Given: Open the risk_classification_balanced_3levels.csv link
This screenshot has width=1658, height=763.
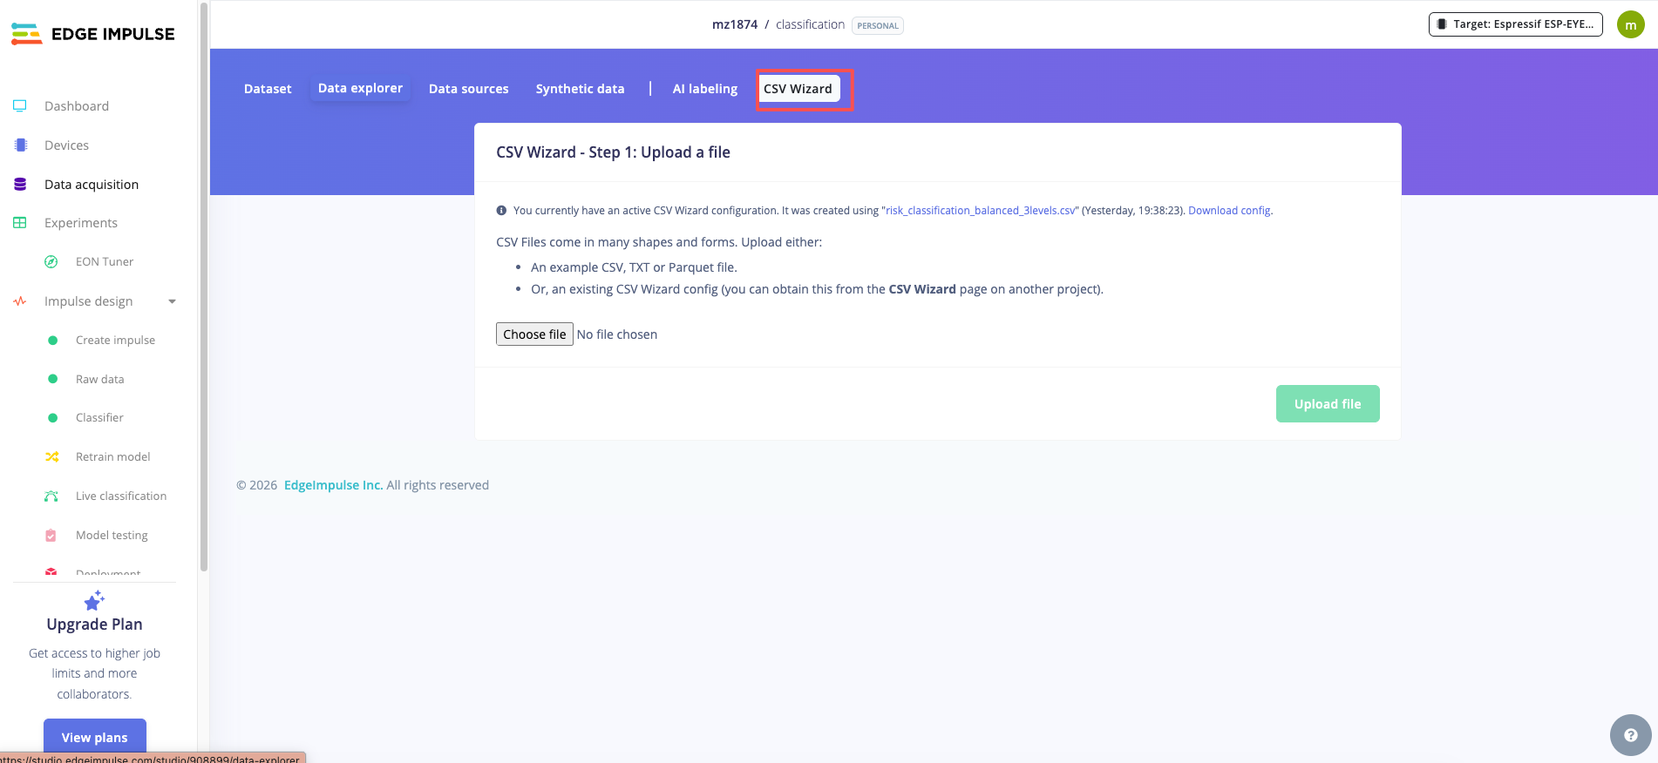Looking at the screenshot, I should 981,211.
